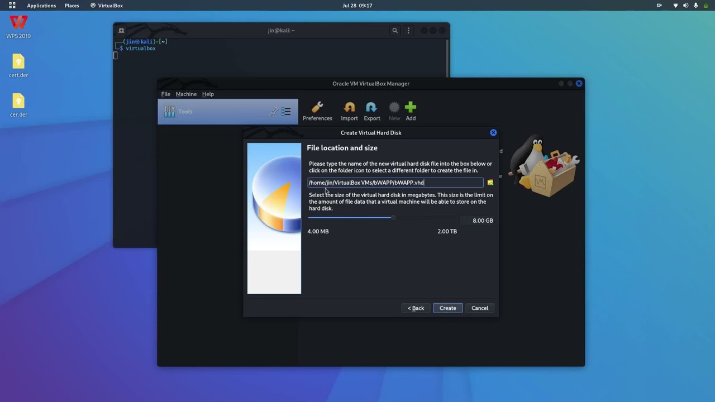Click the 8.00 GB size field
Viewport: 715px width, 402px height.
pos(478,221)
